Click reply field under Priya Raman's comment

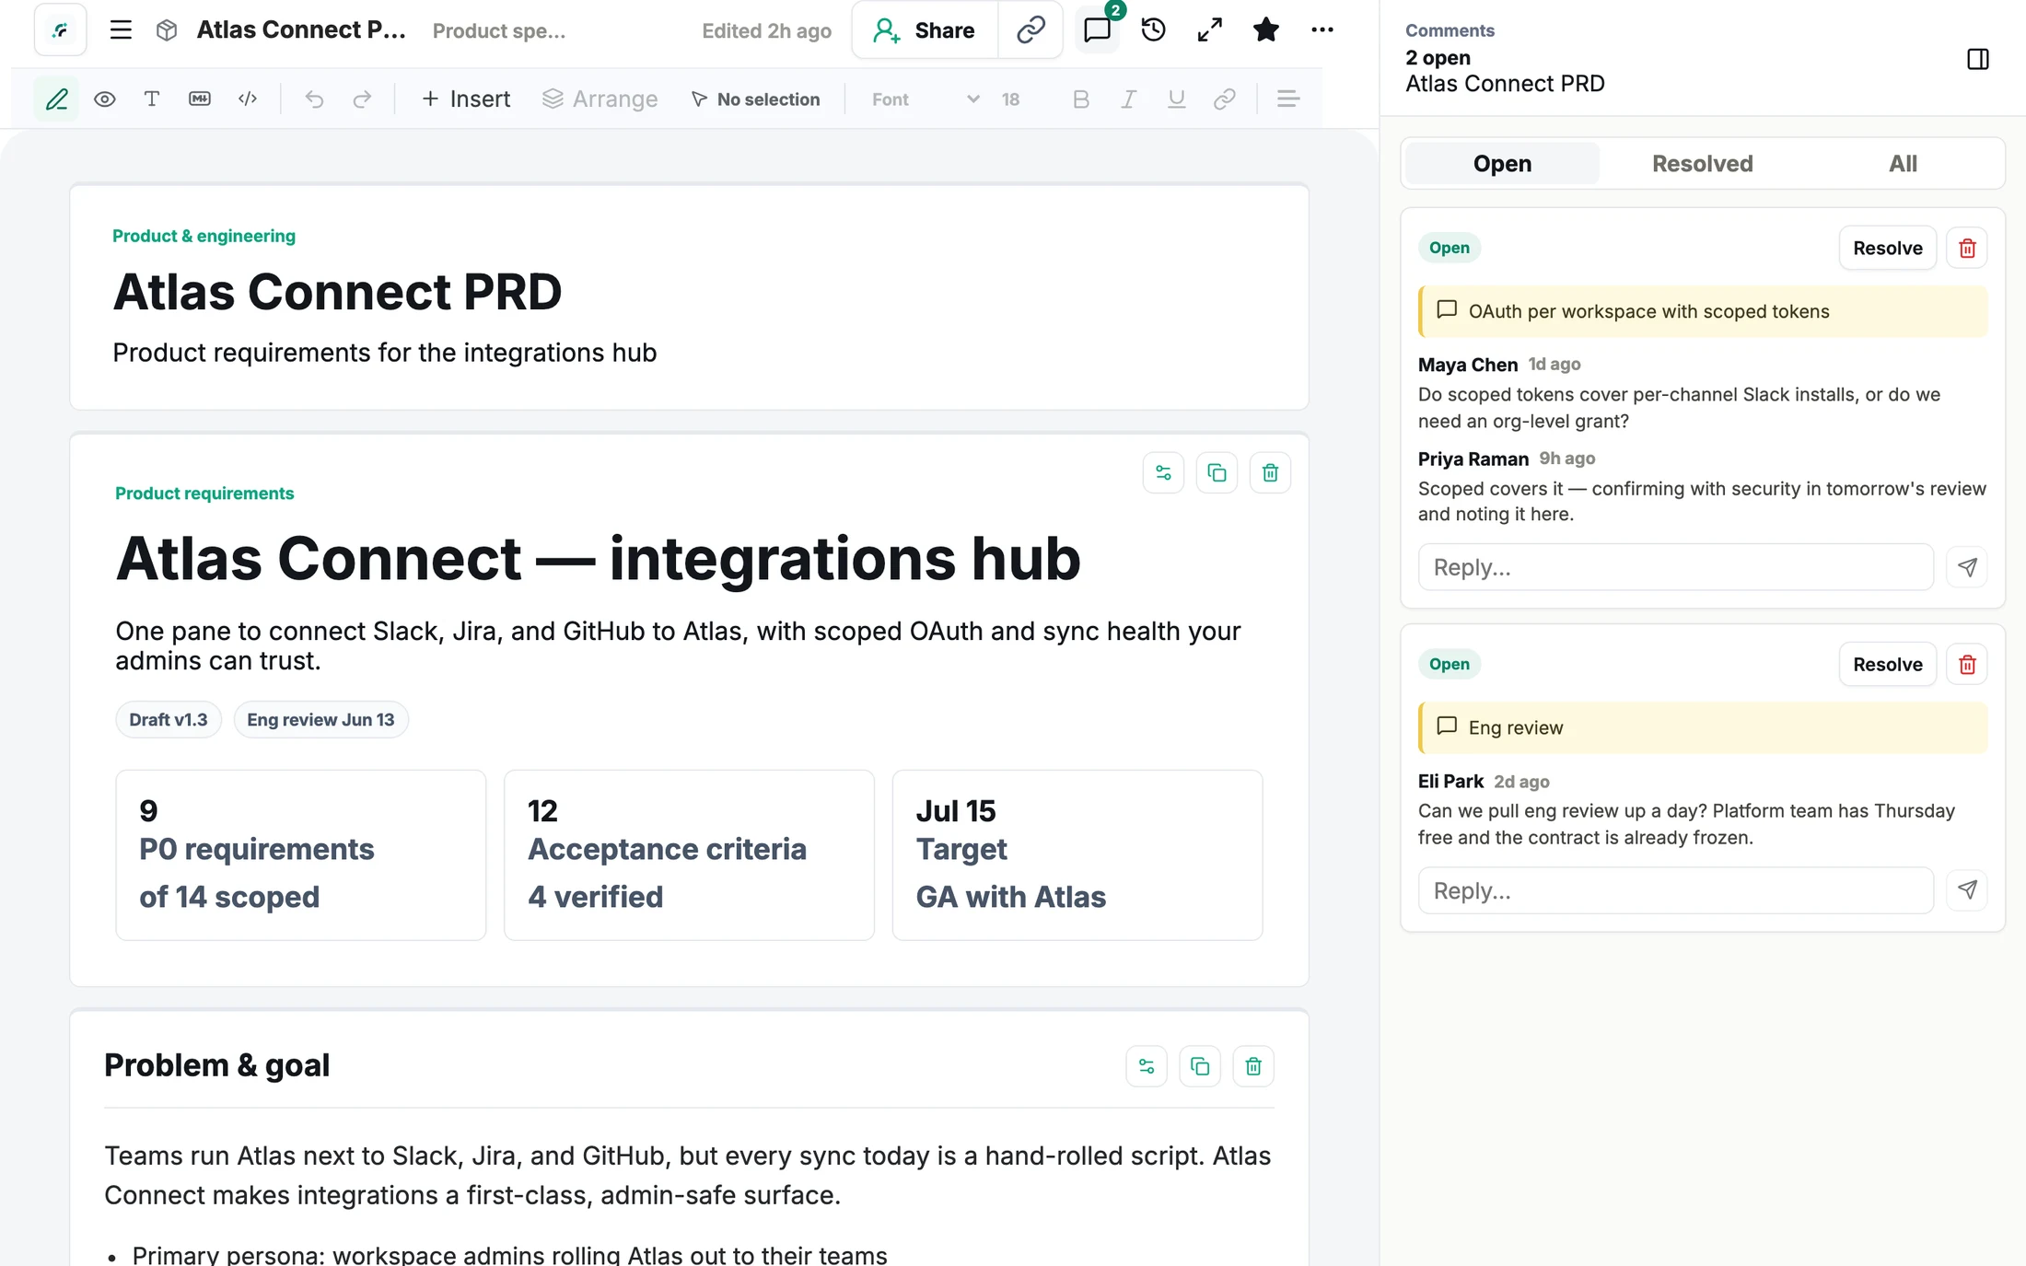[1675, 567]
